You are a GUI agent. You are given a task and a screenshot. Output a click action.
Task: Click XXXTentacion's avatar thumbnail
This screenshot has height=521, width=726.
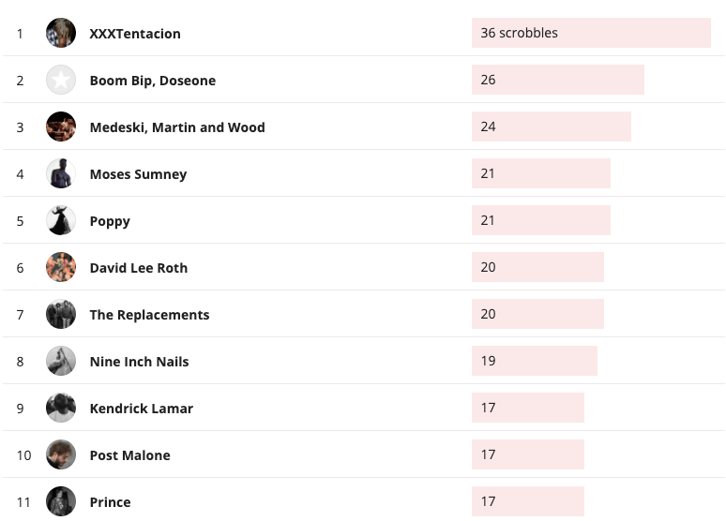point(61,33)
